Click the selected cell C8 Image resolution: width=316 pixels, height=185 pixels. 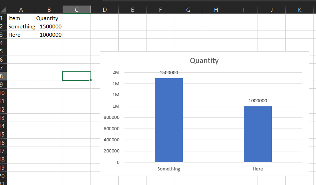tap(77, 76)
